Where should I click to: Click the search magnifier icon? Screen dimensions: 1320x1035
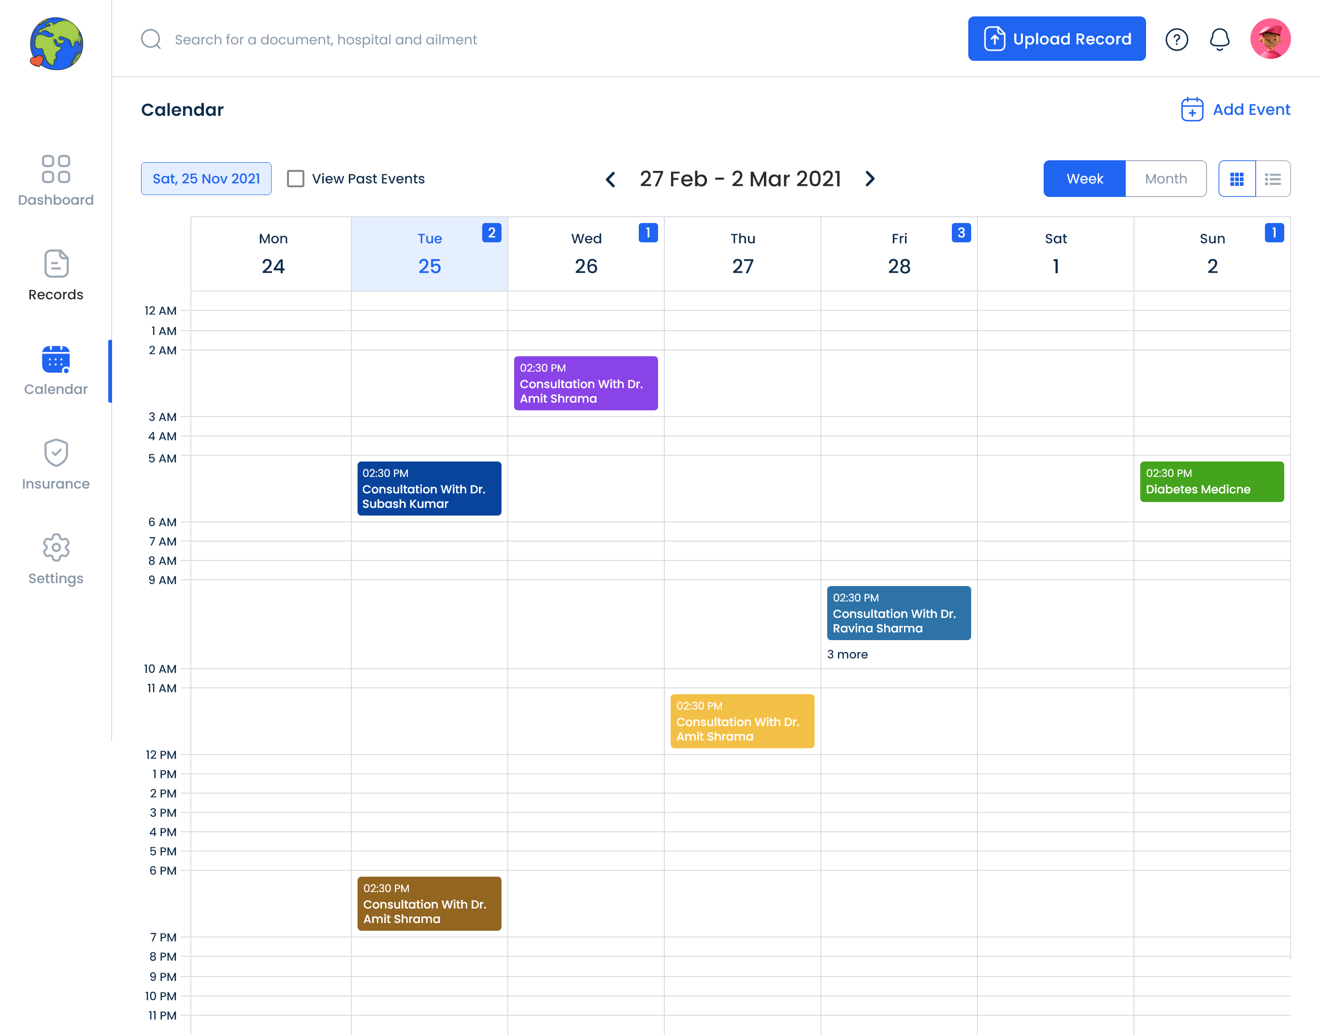tap(151, 39)
